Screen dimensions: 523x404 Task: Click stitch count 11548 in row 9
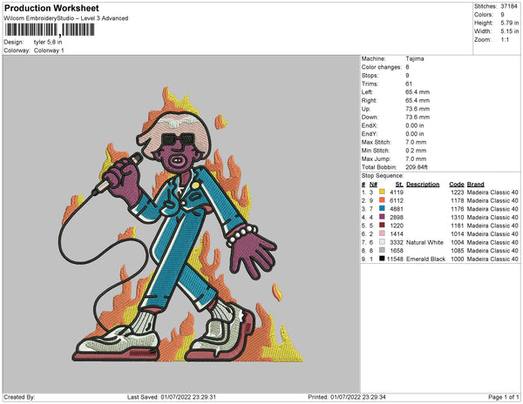coord(395,259)
